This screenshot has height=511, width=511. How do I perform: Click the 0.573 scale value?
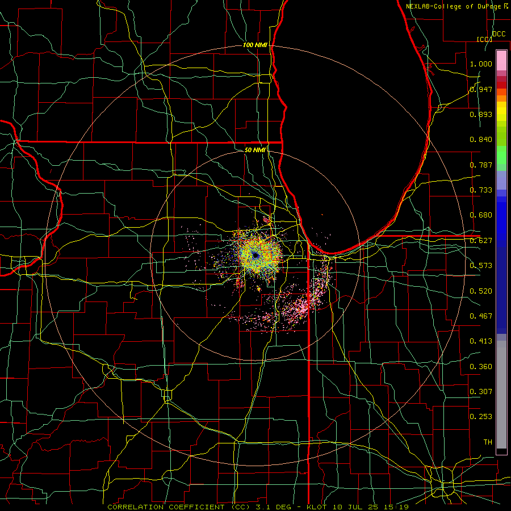[x=481, y=266]
